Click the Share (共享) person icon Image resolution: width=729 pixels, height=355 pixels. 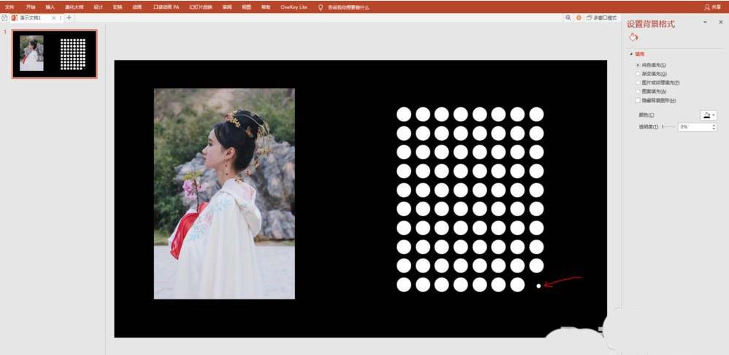click(706, 7)
